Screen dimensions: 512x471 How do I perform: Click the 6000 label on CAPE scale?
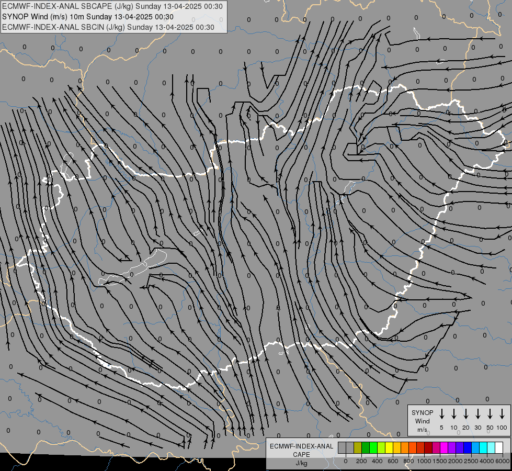[503, 461]
